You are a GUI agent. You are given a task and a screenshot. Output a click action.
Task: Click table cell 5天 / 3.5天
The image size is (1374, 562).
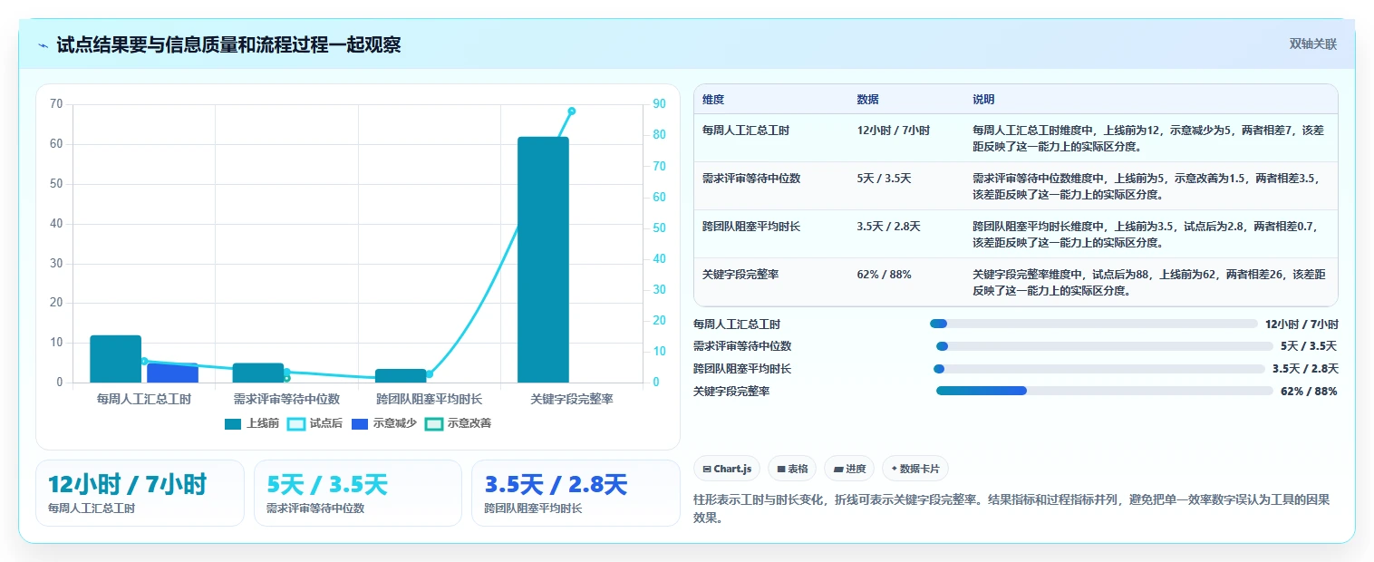884,179
